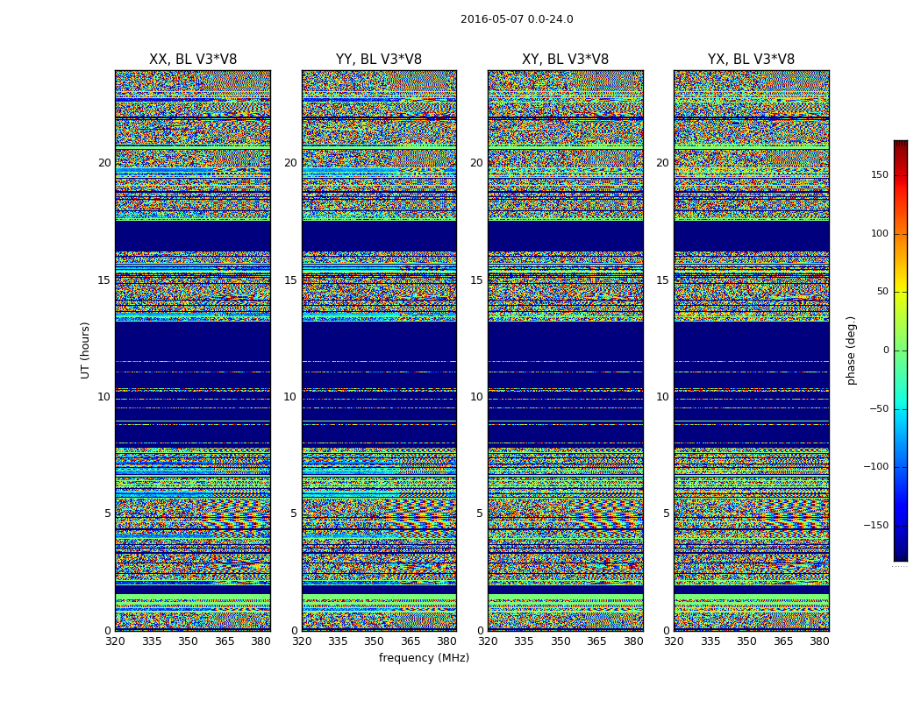Click the 320 MHz tick under XX panel

[115, 641]
